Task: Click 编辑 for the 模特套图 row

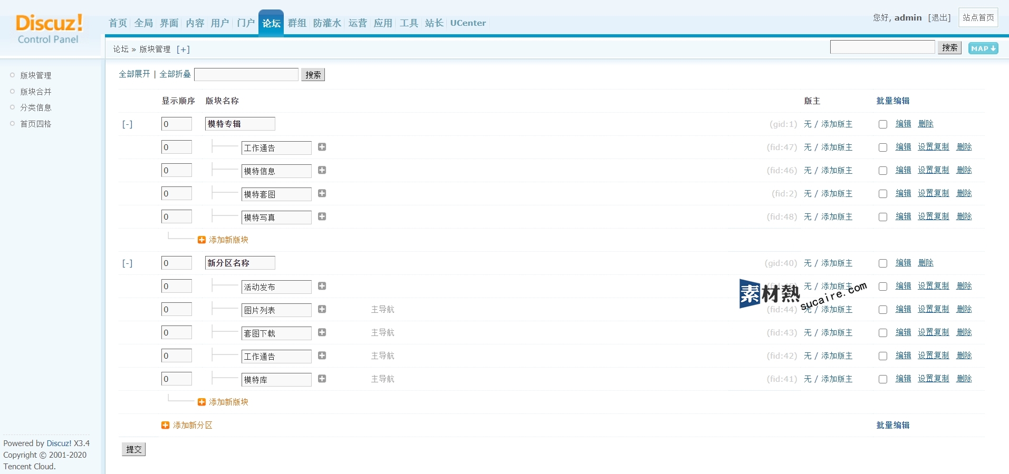Action: coord(904,193)
